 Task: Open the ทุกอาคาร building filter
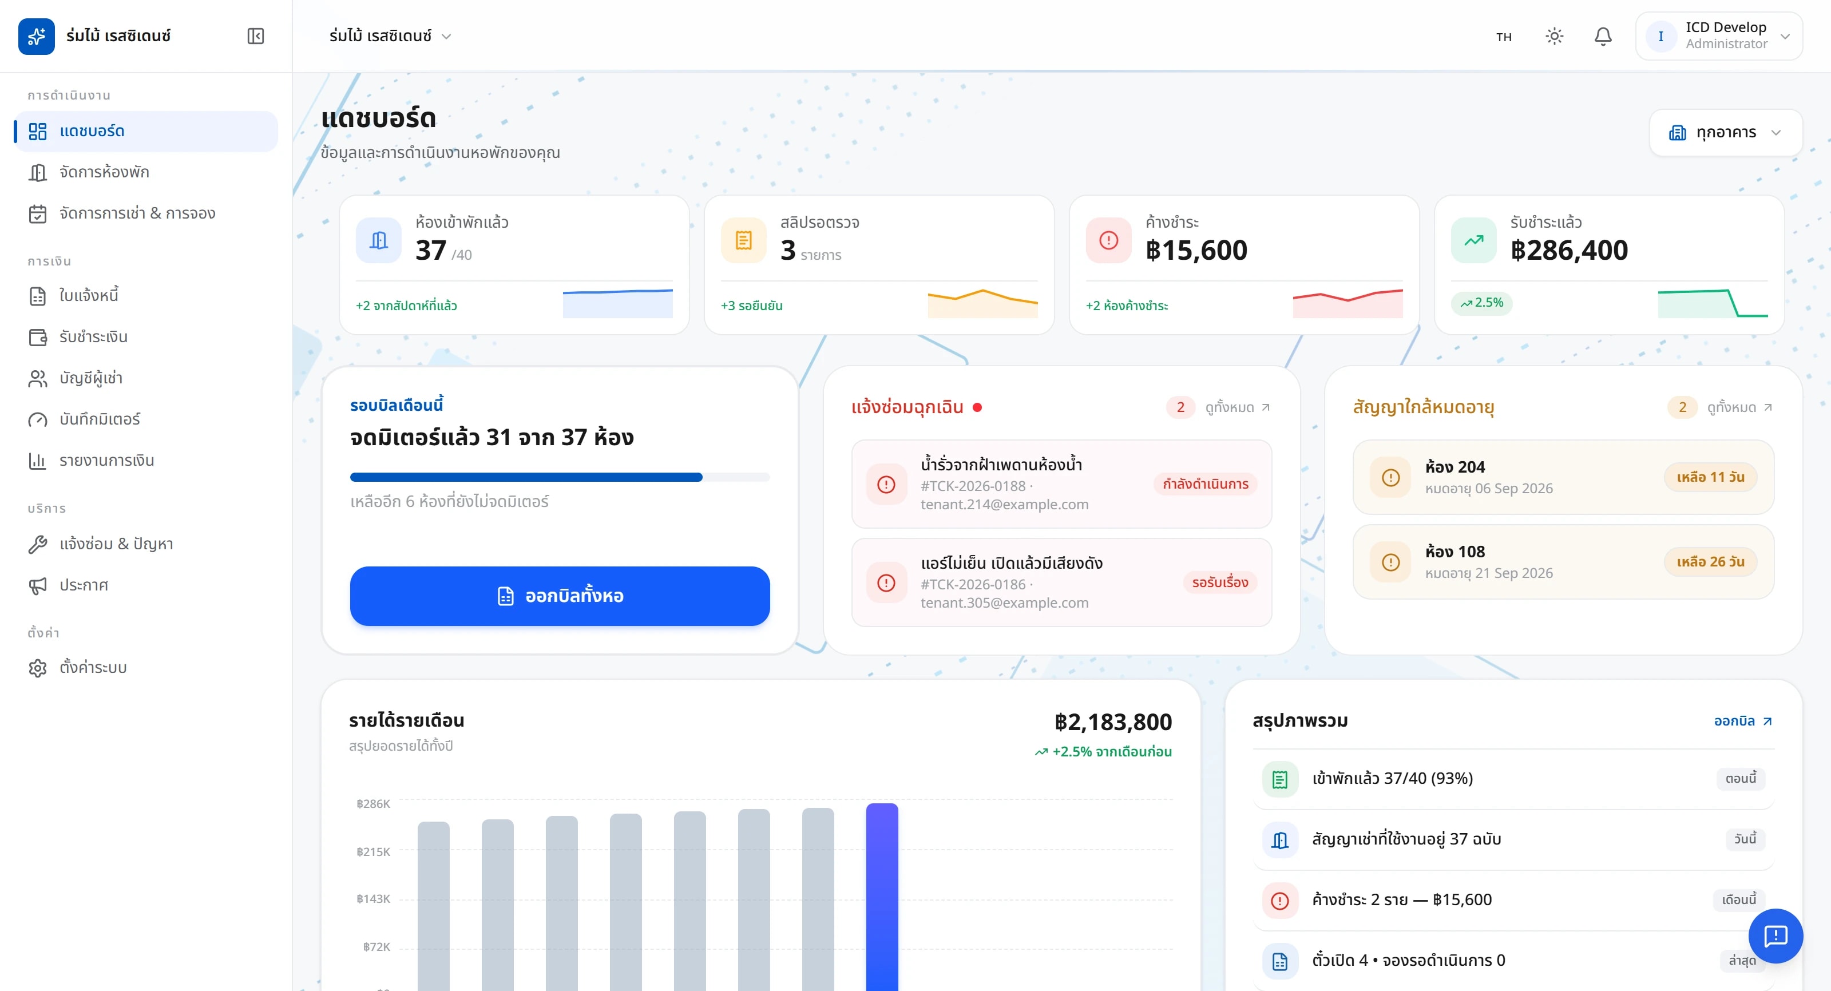pos(1725,132)
